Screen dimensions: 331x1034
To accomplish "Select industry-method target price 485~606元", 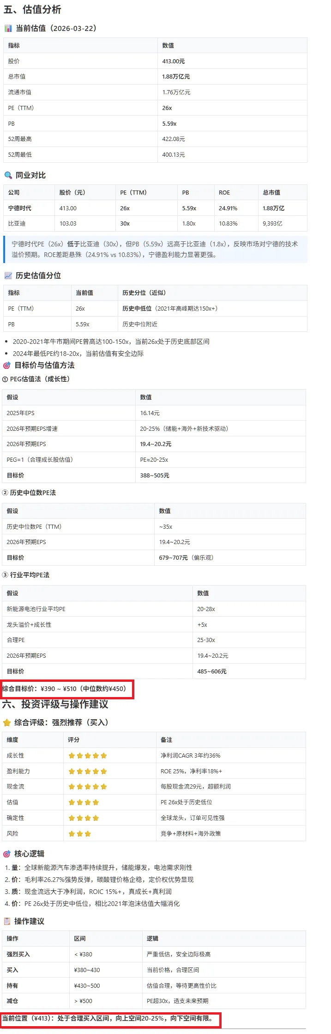I will click(212, 672).
